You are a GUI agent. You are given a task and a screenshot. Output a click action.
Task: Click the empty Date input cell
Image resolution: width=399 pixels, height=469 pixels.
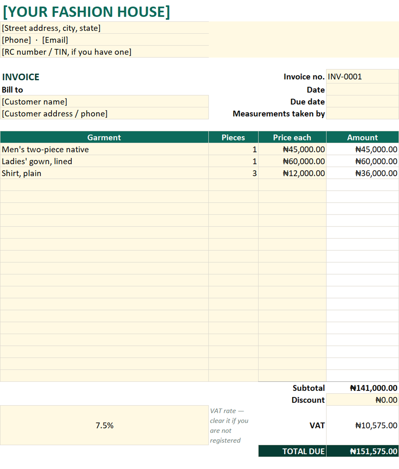[x=362, y=89]
